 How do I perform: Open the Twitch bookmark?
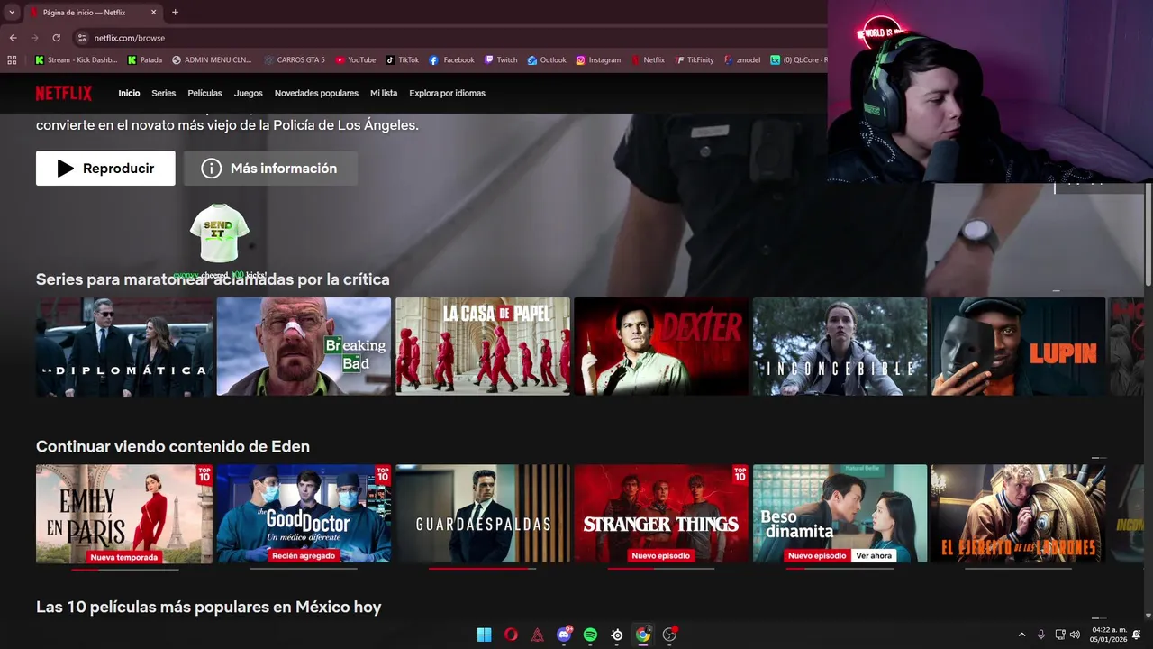(x=501, y=60)
